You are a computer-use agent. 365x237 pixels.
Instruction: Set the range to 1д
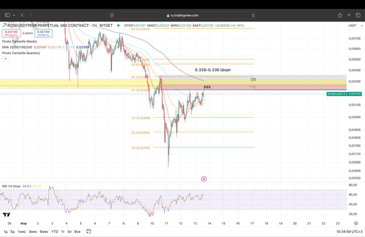click(5, 232)
